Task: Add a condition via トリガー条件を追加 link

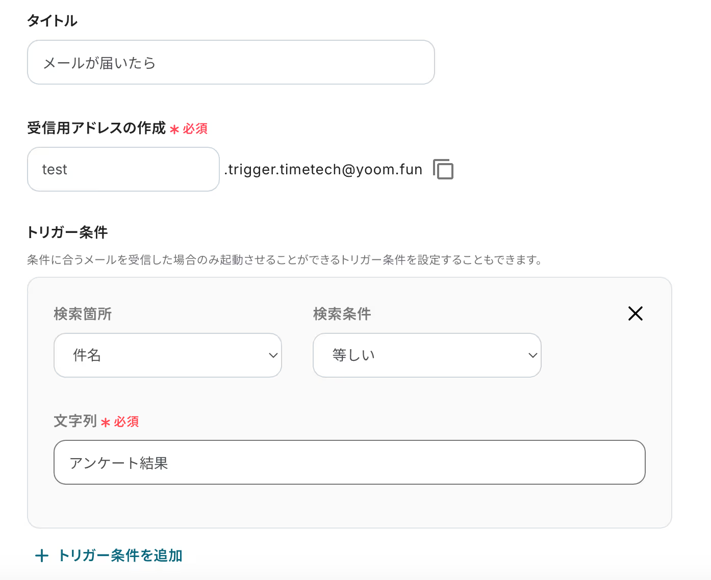Action: pyautogui.click(x=120, y=556)
